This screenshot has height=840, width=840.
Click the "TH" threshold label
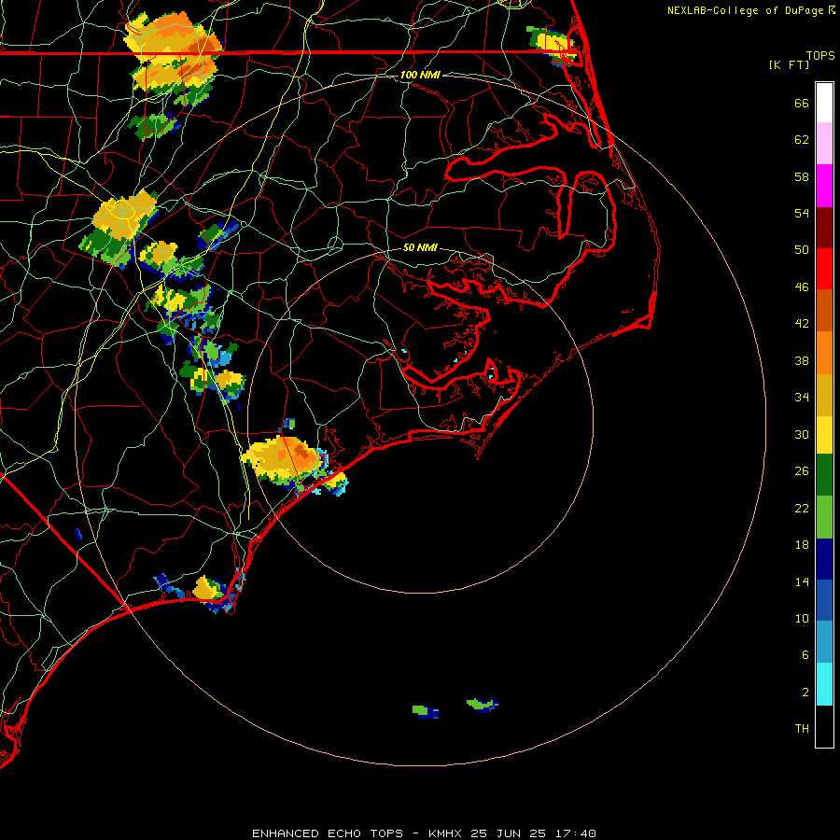tap(802, 728)
